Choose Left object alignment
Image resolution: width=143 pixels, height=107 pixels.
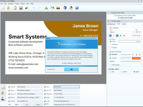(110, 72)
